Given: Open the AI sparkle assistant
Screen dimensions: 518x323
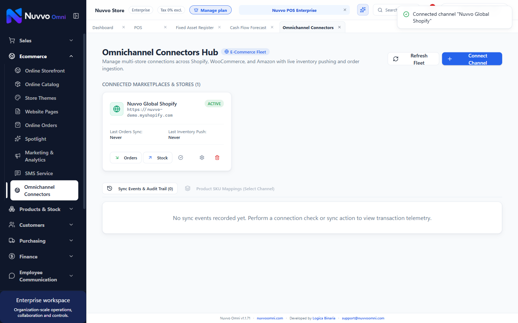Looking at the screenshot, I should [363, 10].
